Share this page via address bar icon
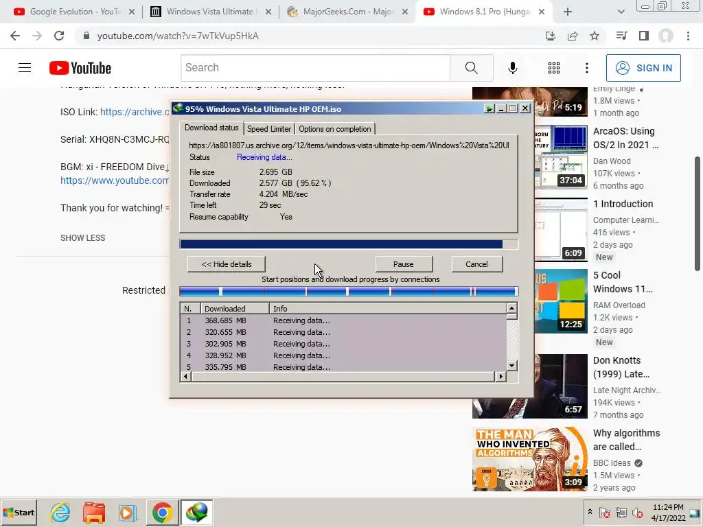Viewport: 703px width, 527px height. pyautogui.click(x=573, y=36)
